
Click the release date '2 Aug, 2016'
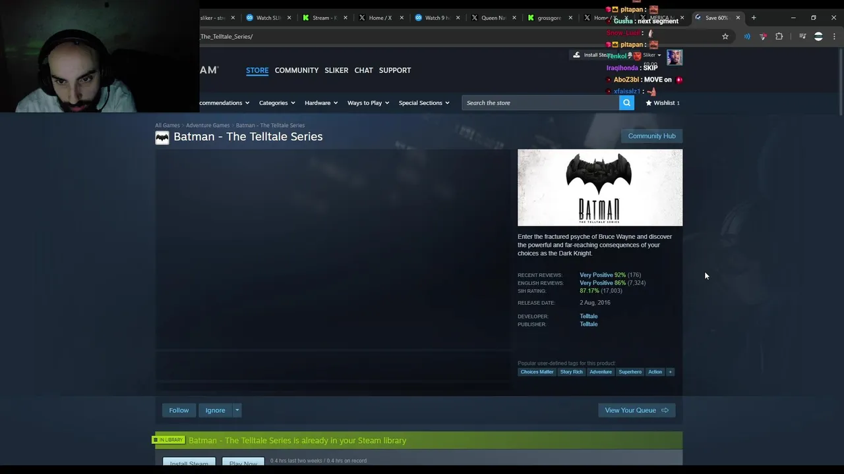595,302
